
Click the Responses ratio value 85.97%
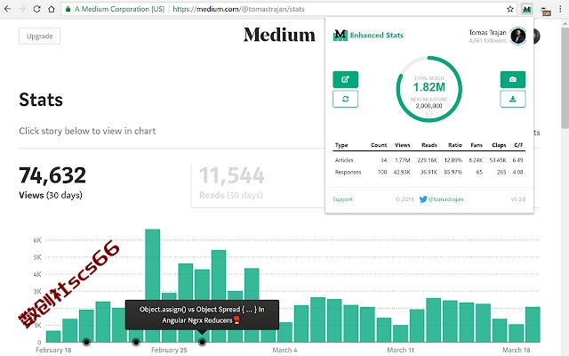453,172
